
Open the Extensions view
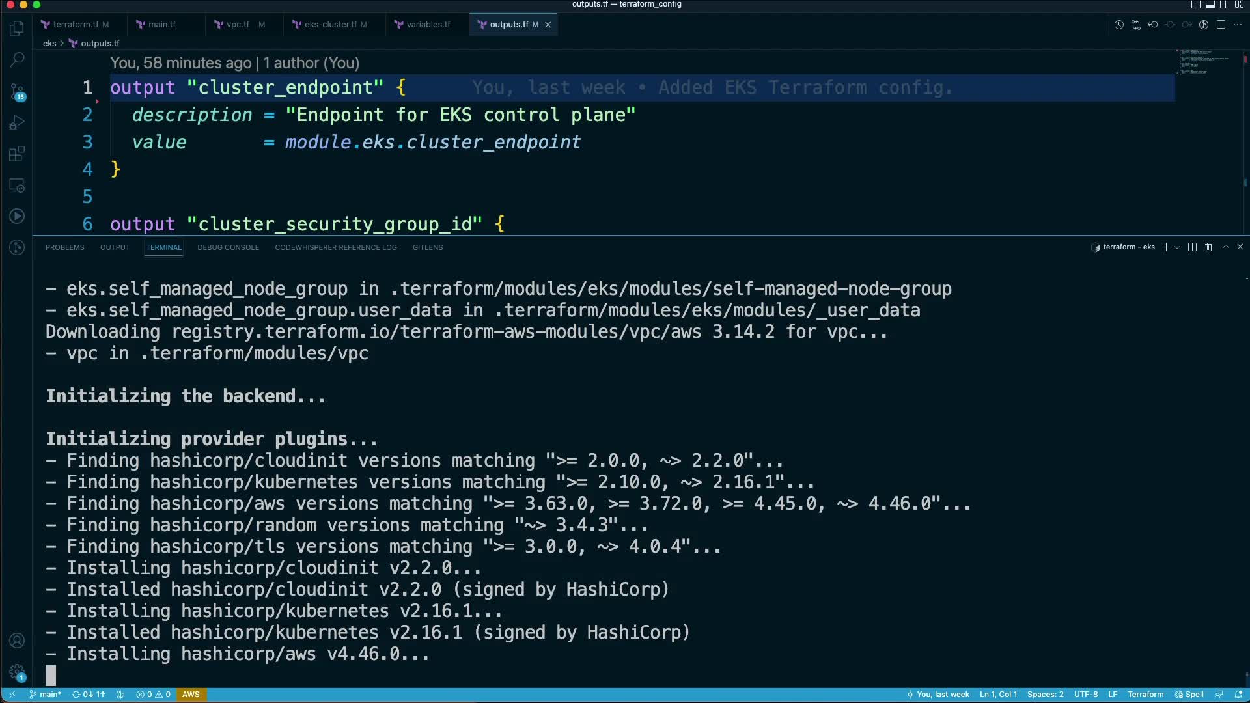(18, 154)
